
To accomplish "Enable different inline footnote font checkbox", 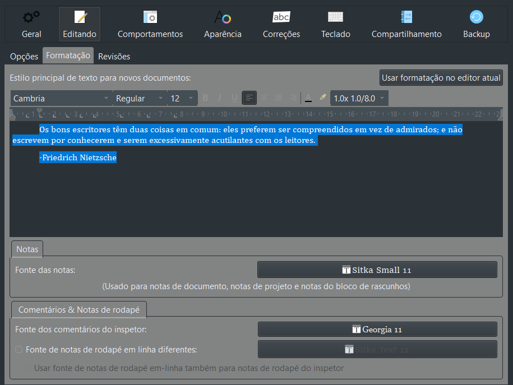I will click(19, 349).
